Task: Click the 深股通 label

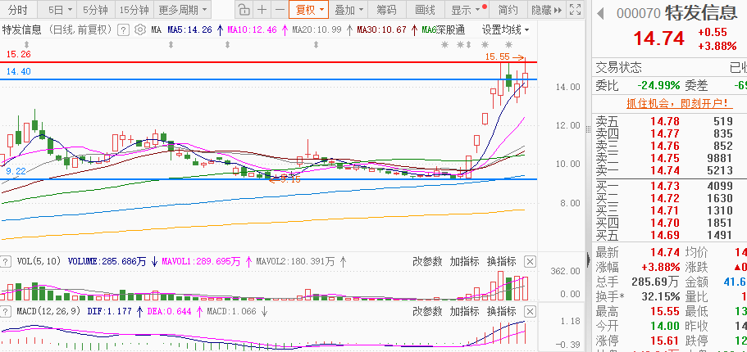Action: click(x=451, y=30)
